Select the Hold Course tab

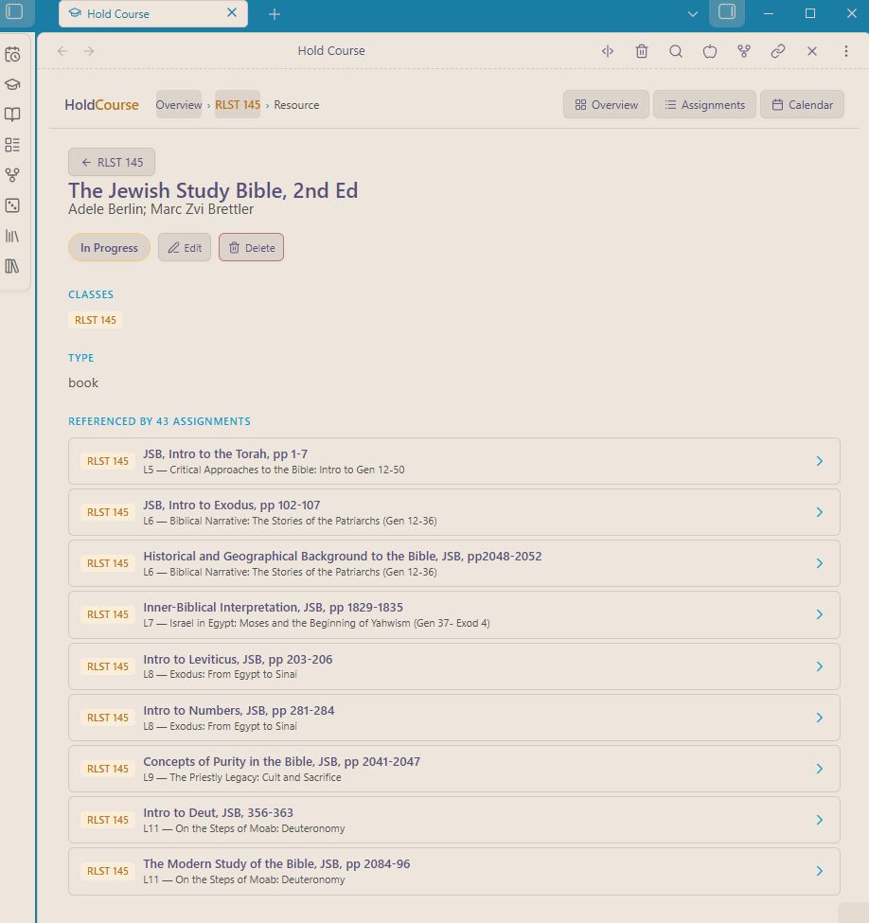point(153,13)
